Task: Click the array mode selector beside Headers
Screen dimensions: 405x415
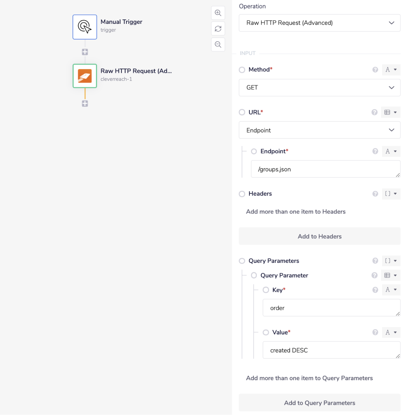Action: pos(390,194)
